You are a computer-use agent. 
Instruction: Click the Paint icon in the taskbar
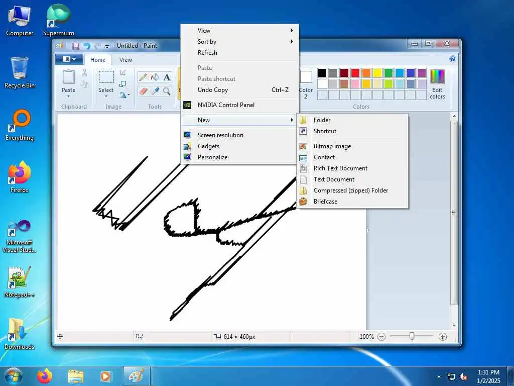pos(137,376)
